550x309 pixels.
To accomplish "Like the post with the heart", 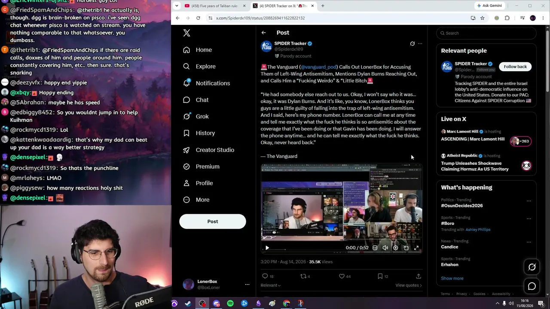I will click(345, 276).
